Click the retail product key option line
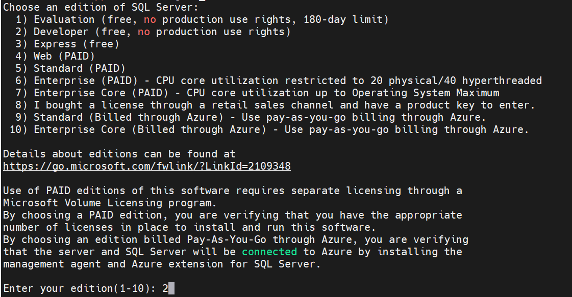Viewport: 572px width, 297px height. [x=275, y=105]
